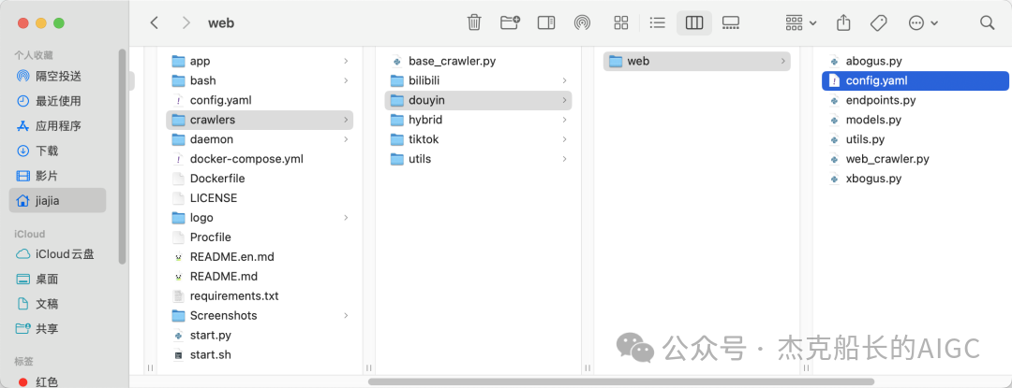1012x388 pixels.
Task: Select endpoints.py file
Action: tap(915, 100)
